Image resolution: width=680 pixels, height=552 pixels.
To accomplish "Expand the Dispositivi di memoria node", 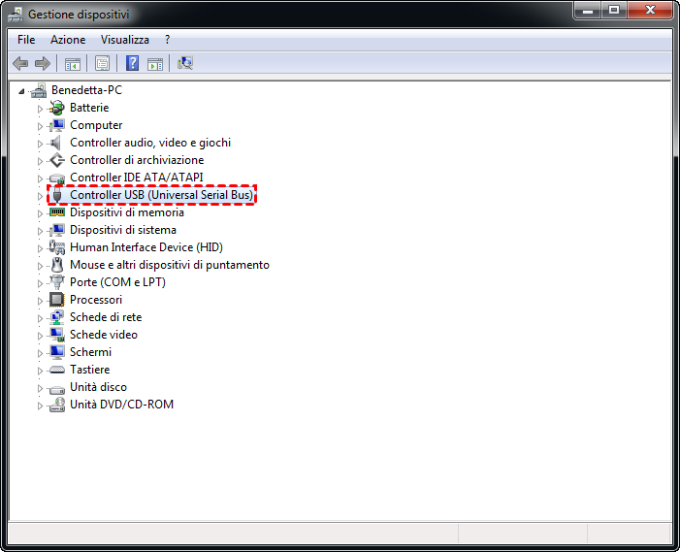I will (40, 213).
